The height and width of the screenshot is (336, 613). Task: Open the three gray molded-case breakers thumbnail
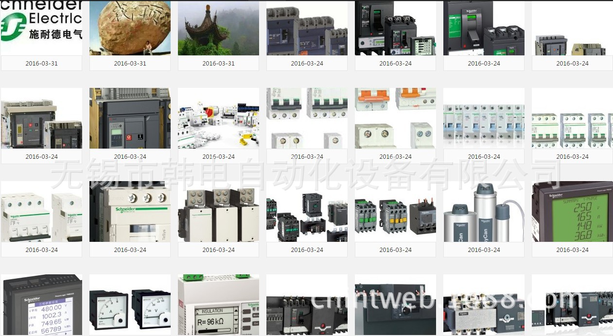307,28
